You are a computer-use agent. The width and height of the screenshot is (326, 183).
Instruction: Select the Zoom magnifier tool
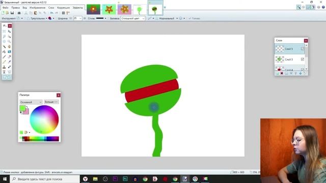coord(9,42)
